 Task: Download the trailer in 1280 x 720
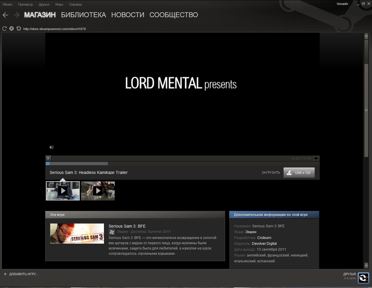(x=299, y=173)
